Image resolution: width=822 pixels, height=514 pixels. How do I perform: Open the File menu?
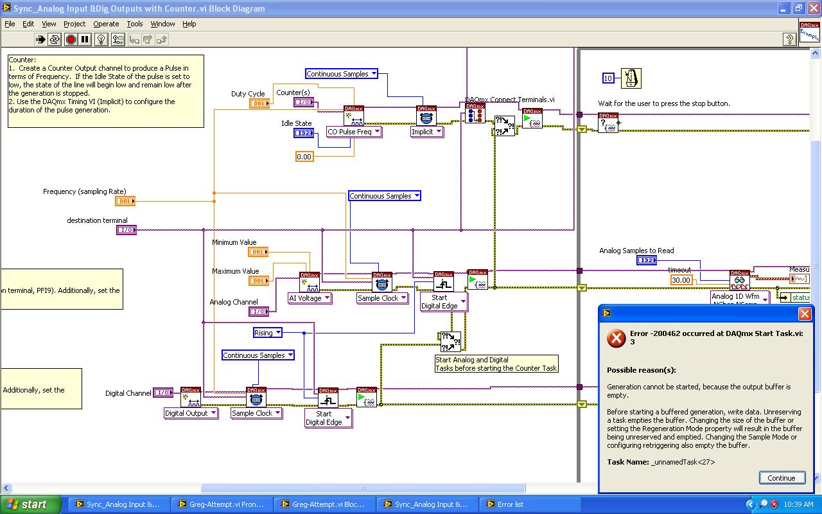tap(10, 24)
